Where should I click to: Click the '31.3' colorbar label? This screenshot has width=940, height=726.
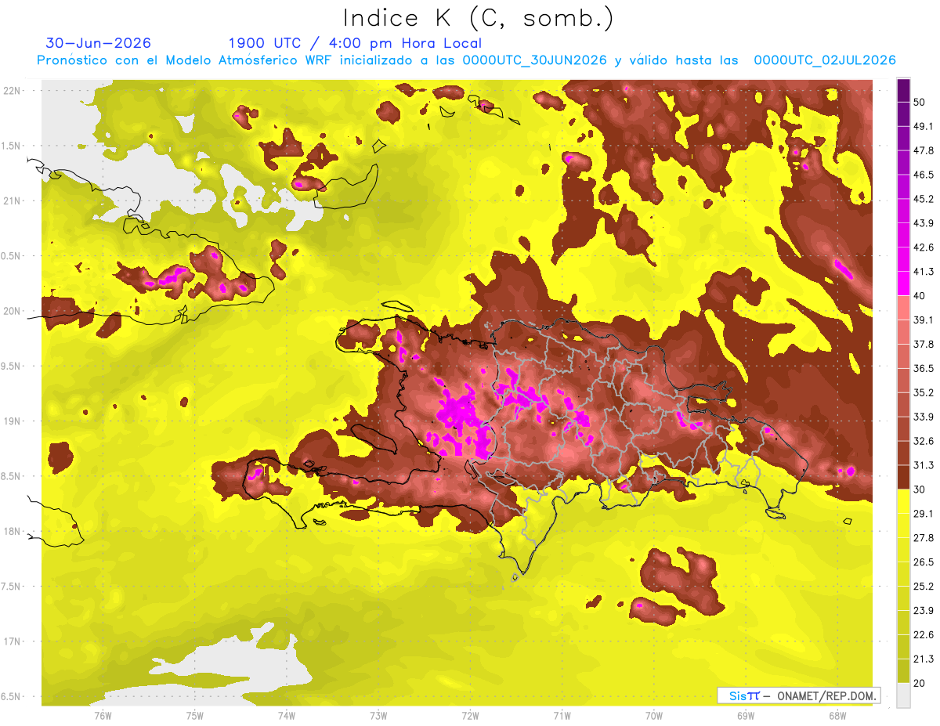924,465
